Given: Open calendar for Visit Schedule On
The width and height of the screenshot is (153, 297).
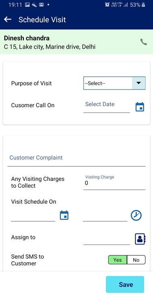Looking at the screenshot, I should (64, 215).
